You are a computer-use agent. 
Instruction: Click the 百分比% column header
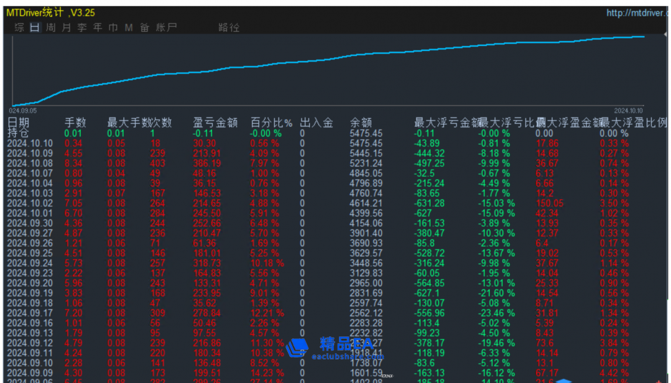(x=271, y=122)
